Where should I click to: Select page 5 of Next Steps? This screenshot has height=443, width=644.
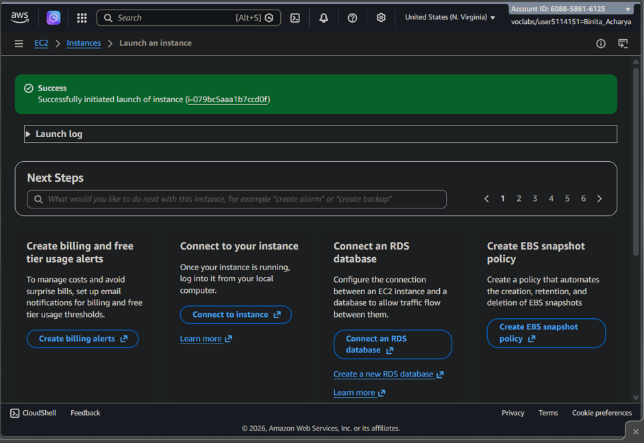click(567, 199)
